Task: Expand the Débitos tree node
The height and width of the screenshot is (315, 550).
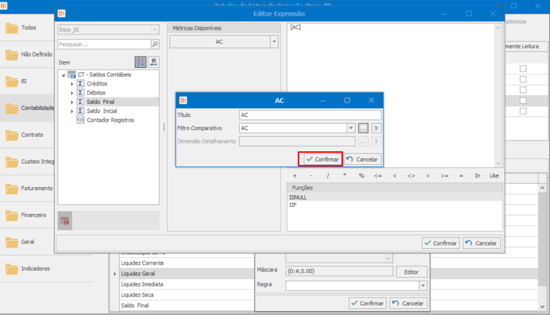Action: [72, 93]
